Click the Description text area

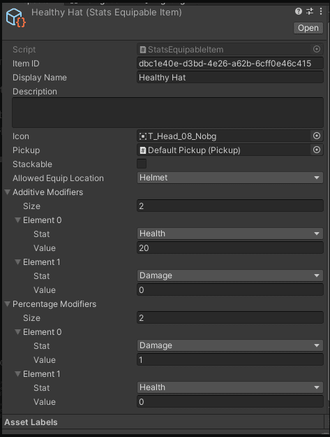167,113
